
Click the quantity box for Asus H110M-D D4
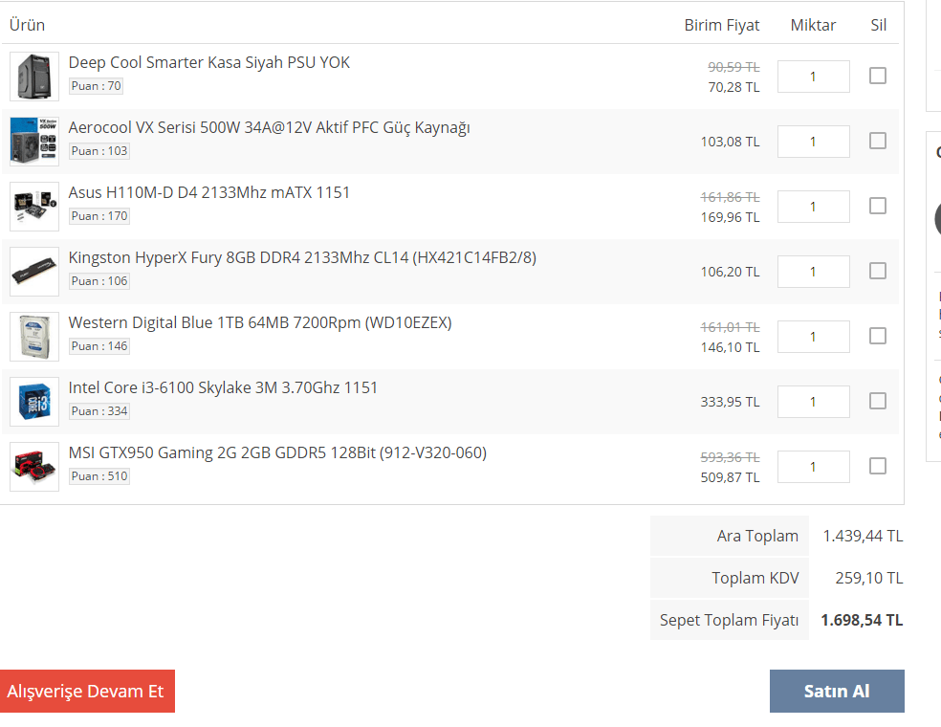[813, 207]
